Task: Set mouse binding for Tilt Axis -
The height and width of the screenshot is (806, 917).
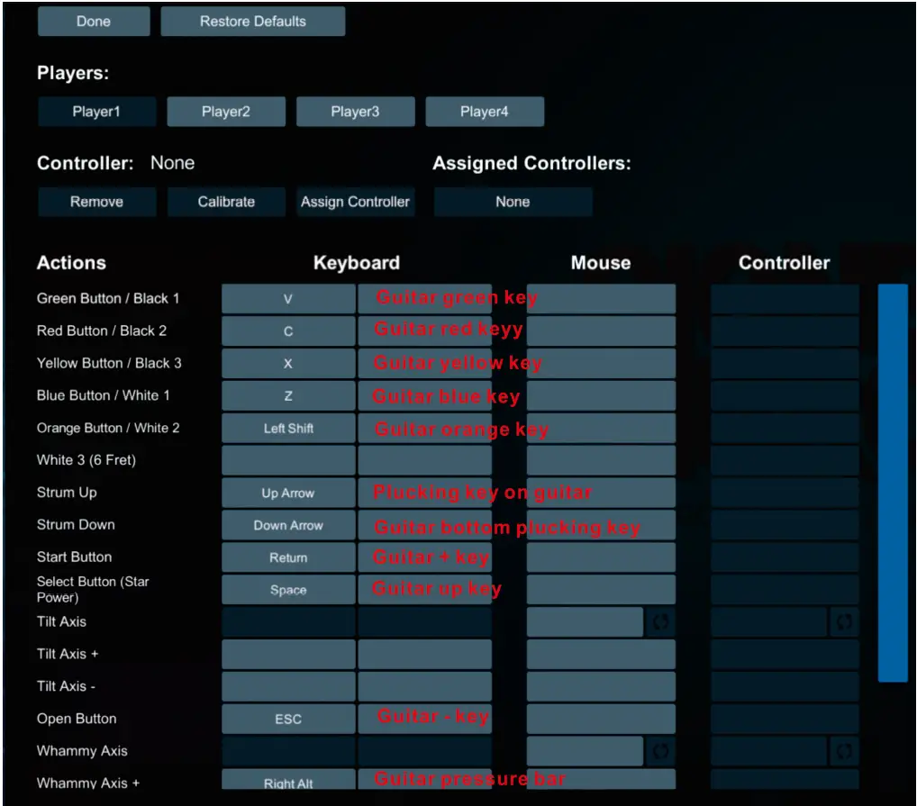Action: pyautogui.click(x=601, y=687)
